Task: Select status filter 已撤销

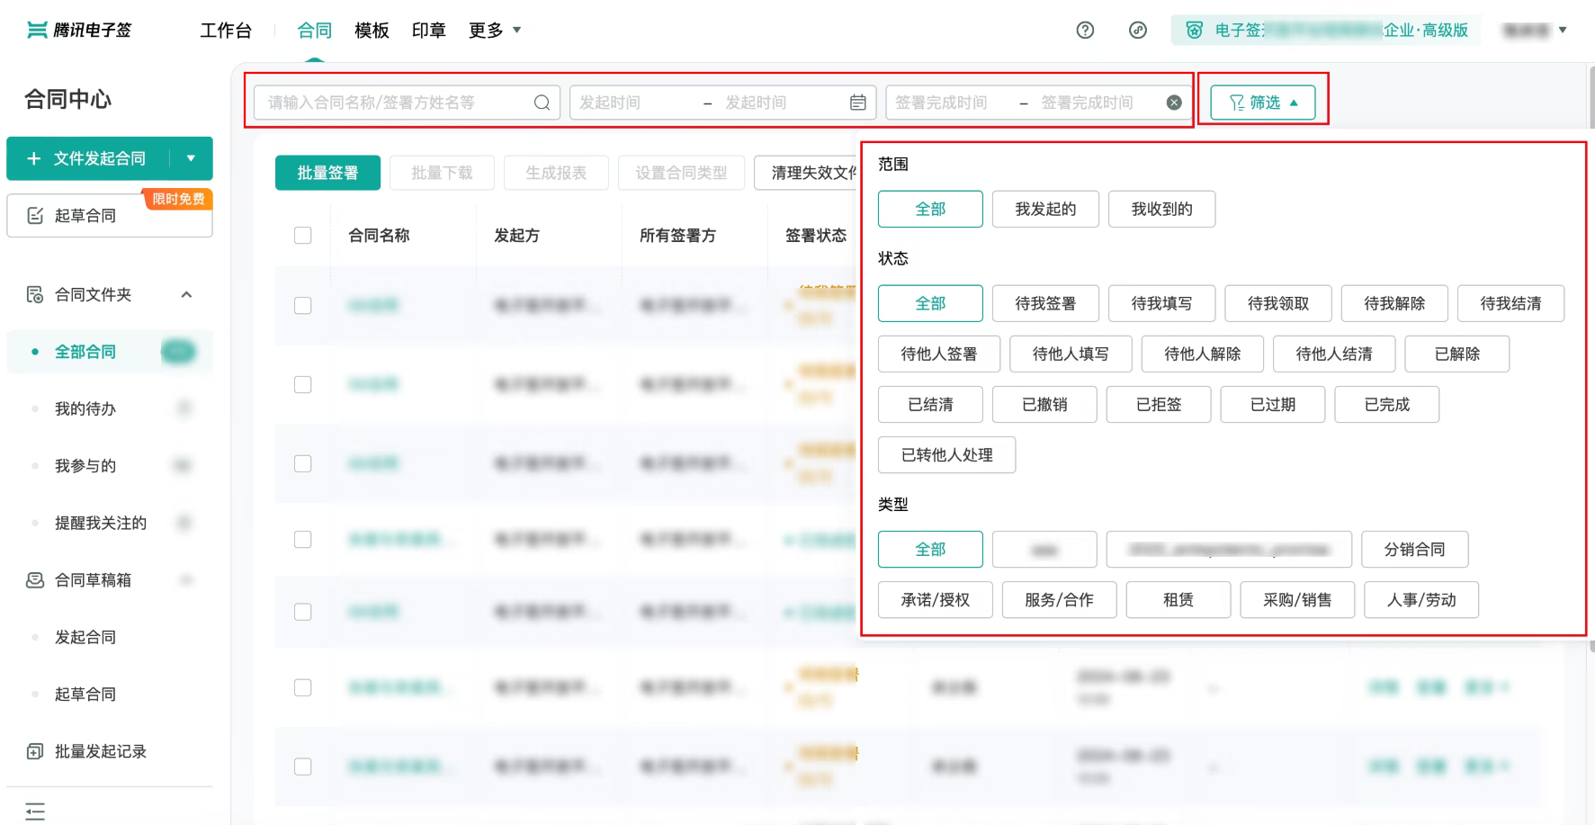Action: click(x=1044, y=404)
